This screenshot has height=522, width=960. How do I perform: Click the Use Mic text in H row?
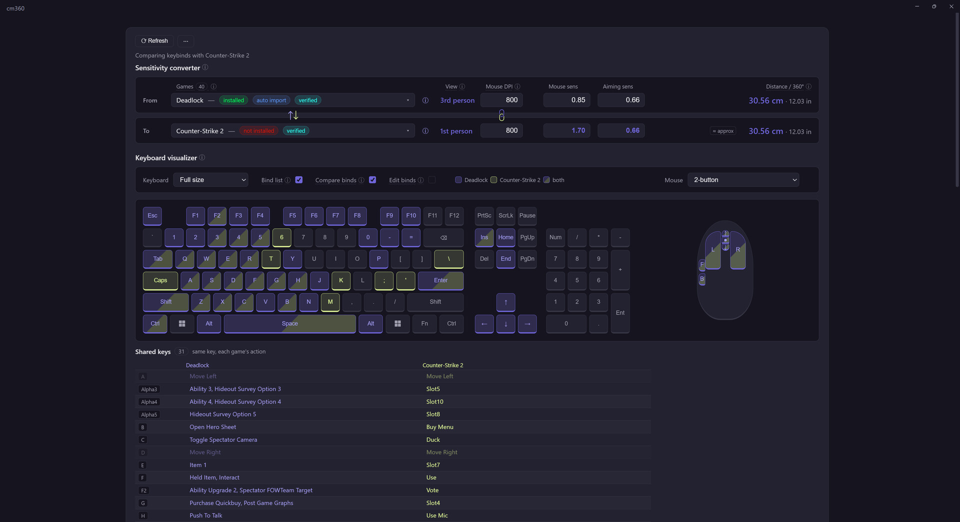[437, 515]
